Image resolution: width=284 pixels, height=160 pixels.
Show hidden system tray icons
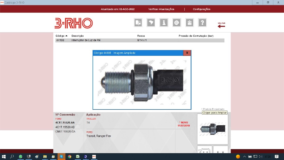coord(244,157)
